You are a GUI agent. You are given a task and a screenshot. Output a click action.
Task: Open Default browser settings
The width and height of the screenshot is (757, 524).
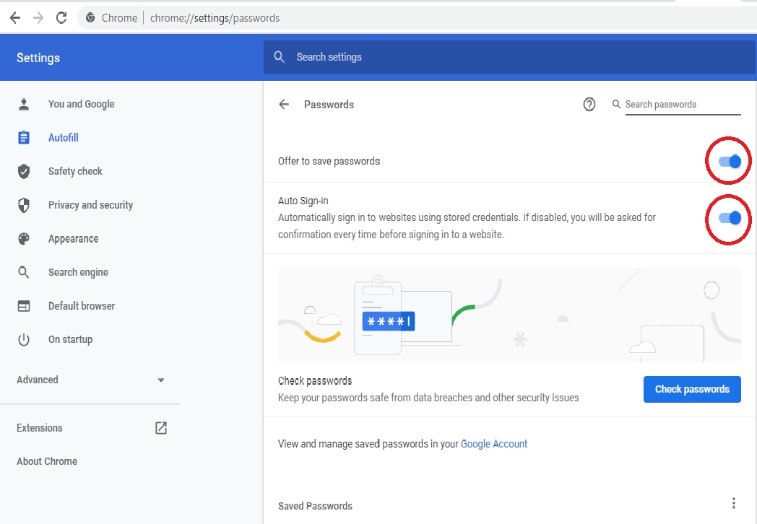click(82, 306)
